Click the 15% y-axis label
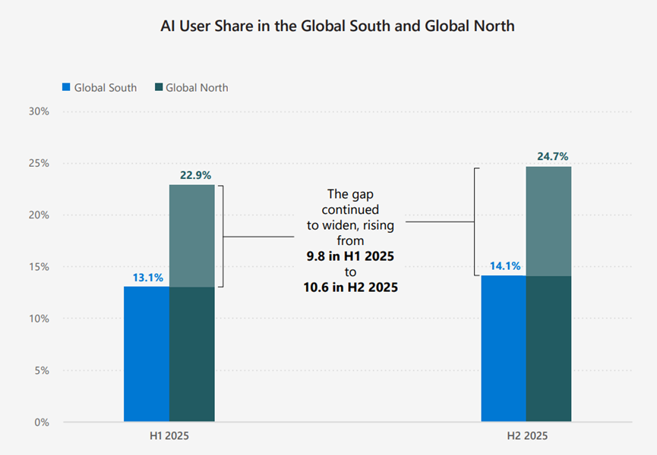 (39, 267)
